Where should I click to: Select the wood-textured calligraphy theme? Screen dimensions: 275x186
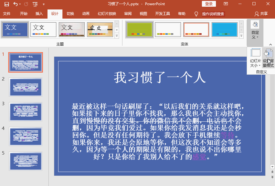[x=100, y=29]
